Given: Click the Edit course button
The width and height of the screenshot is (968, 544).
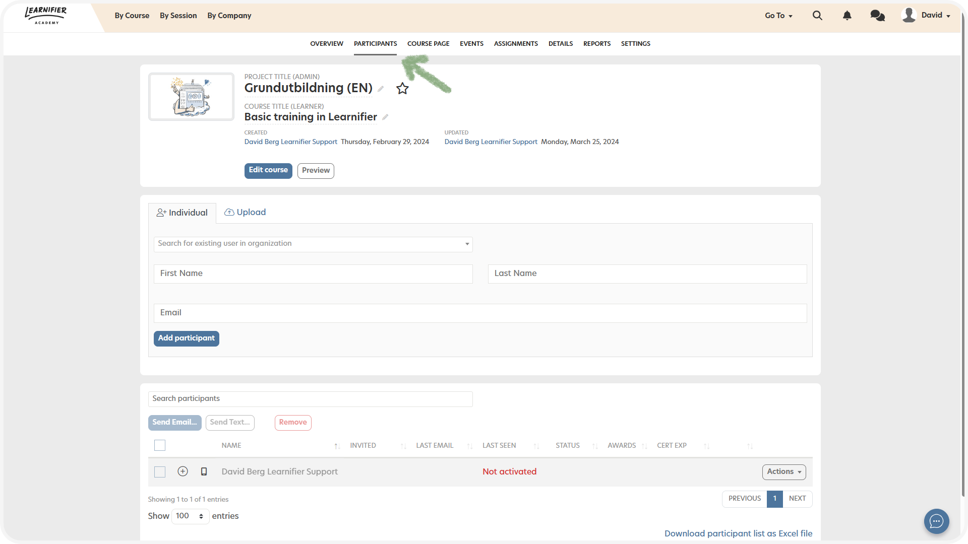Looking at the screenshot, I should (x=268, y=171).
